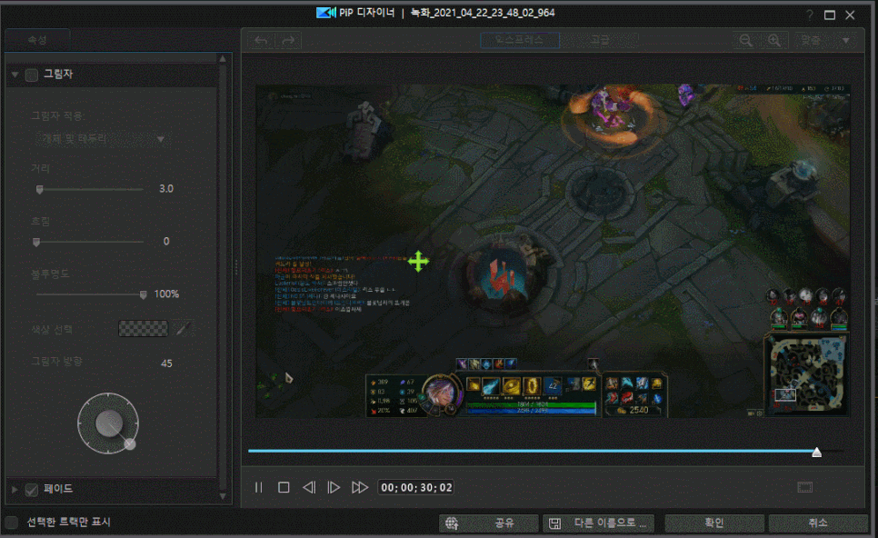The width and height of the screenshot is (878, 538).
Task: Fast forward the preview
Action: coord(360,488)
